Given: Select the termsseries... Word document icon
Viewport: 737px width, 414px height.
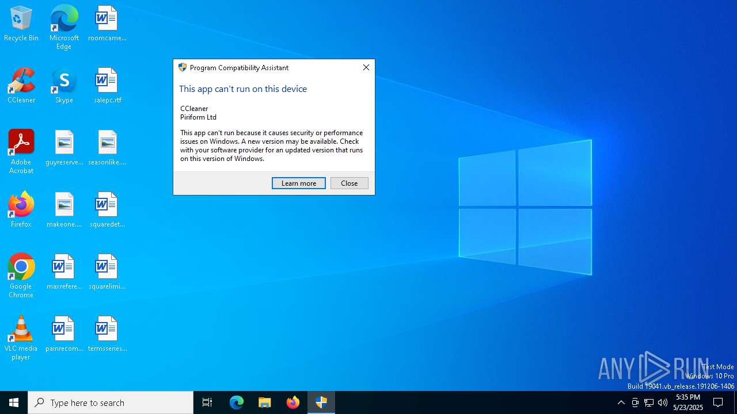Looking at the screenshot, I should tap(107, 335).
